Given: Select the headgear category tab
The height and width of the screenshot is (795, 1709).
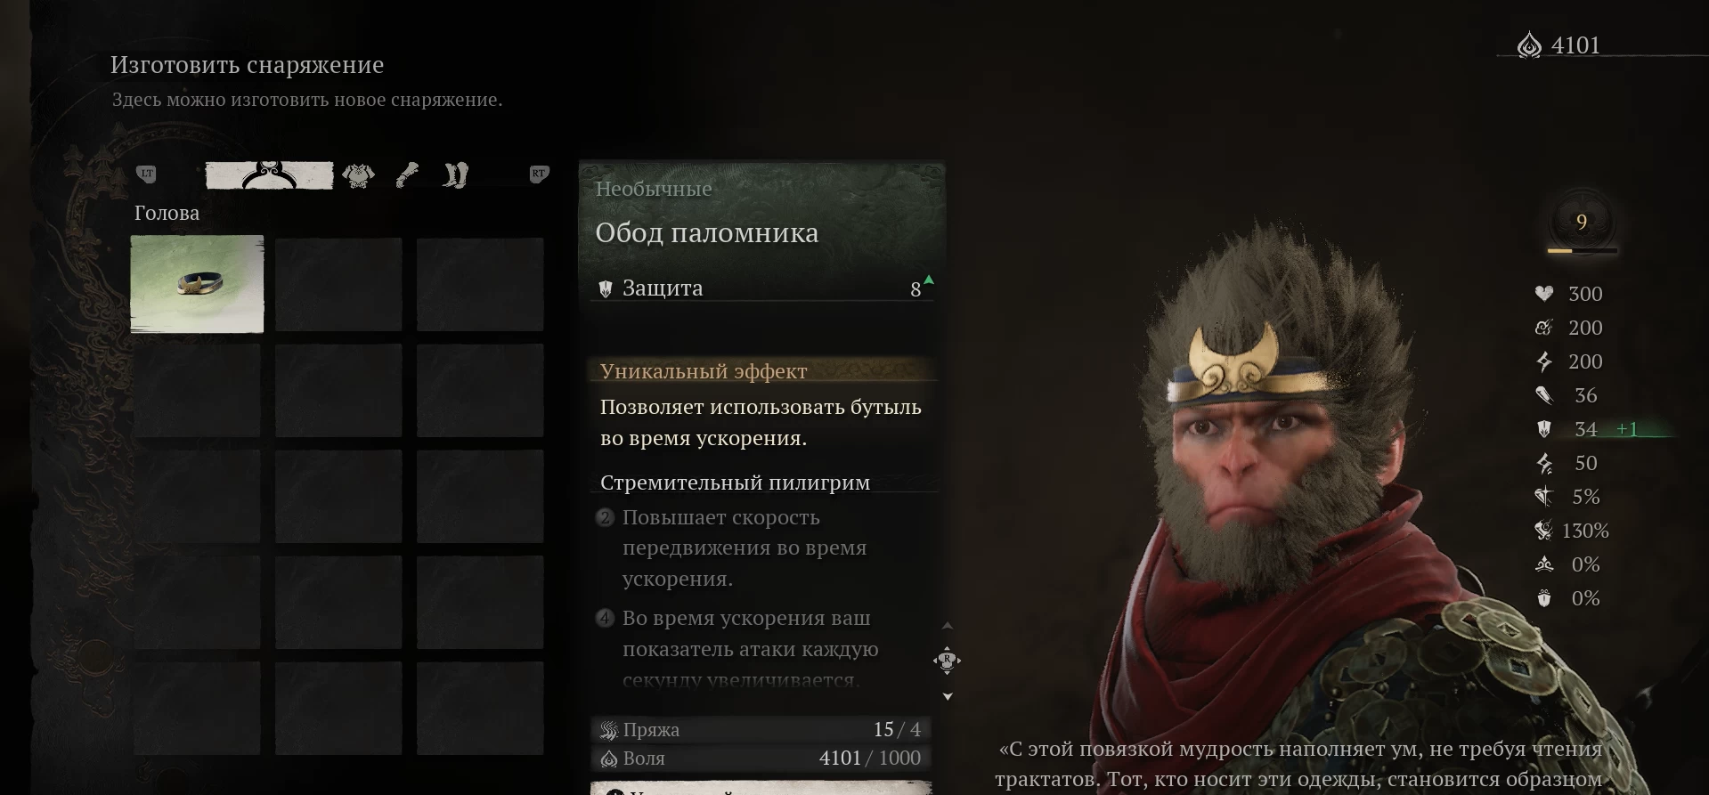Looking at the screenshot, I should [270, 175].
